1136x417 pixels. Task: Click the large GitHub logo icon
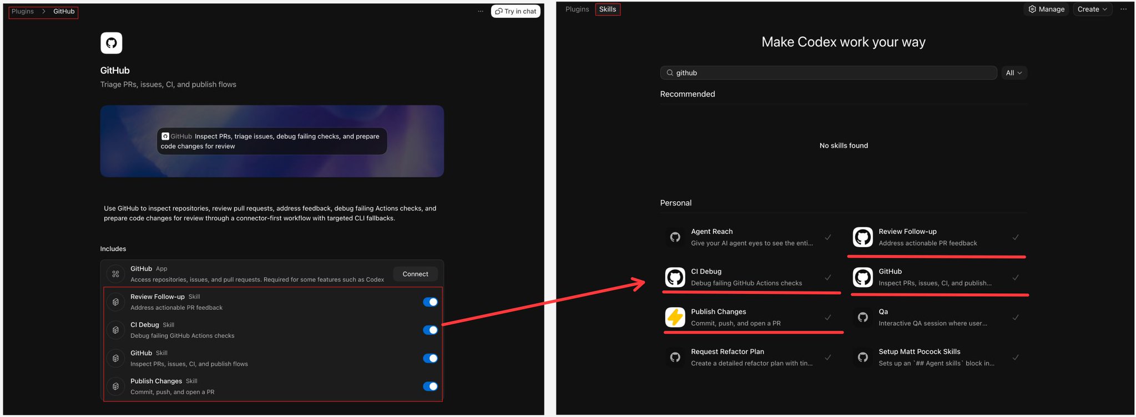click(111, 43)
